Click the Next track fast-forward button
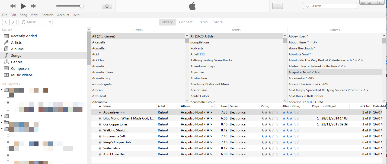This screenshot has height=164, width=387. [33, 6]
